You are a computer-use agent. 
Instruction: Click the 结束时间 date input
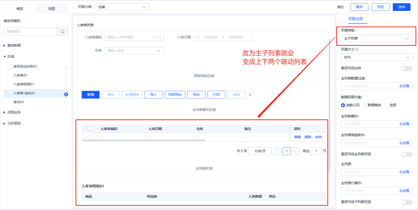pos(236,37)
